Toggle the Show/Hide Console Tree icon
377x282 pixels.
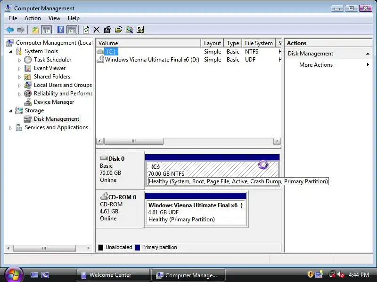[46, 30]
